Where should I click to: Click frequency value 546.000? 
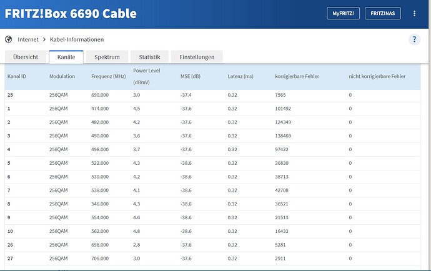pyautogui.click(x=100, y=204)
